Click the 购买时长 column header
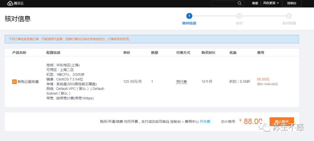314x141 pixels. click(208, 53)
